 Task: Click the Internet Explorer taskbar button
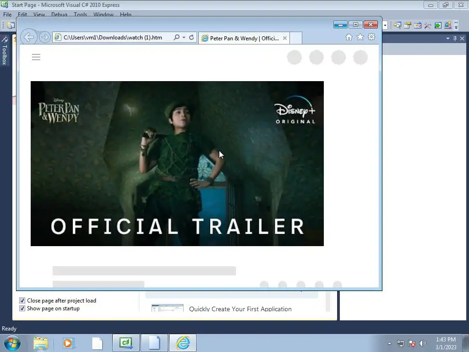coord(183,343)
